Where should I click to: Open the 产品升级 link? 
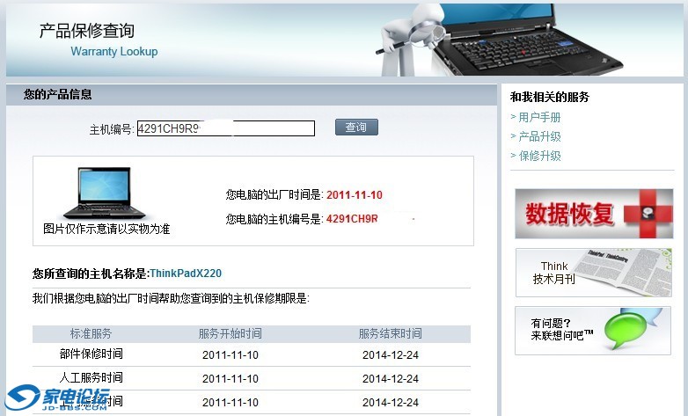539,136
